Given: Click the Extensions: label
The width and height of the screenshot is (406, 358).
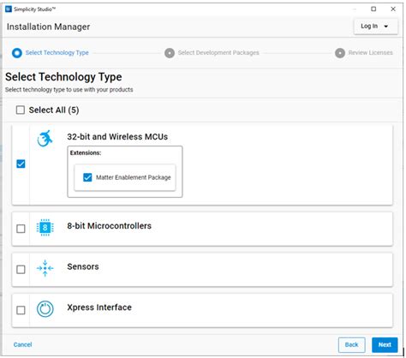Looking at the screenshot, I should pos(86,152).
